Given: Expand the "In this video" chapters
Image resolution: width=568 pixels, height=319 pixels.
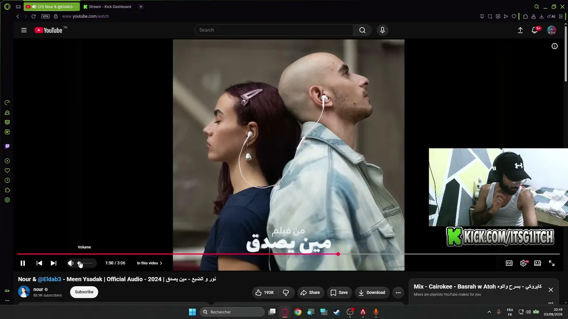Looking at the screenshot, I should point(150,263).
